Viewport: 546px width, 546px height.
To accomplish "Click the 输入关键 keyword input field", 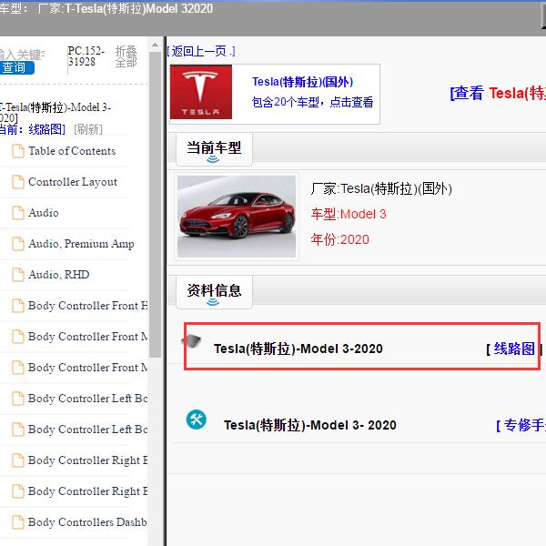I will tap(22, 55).
